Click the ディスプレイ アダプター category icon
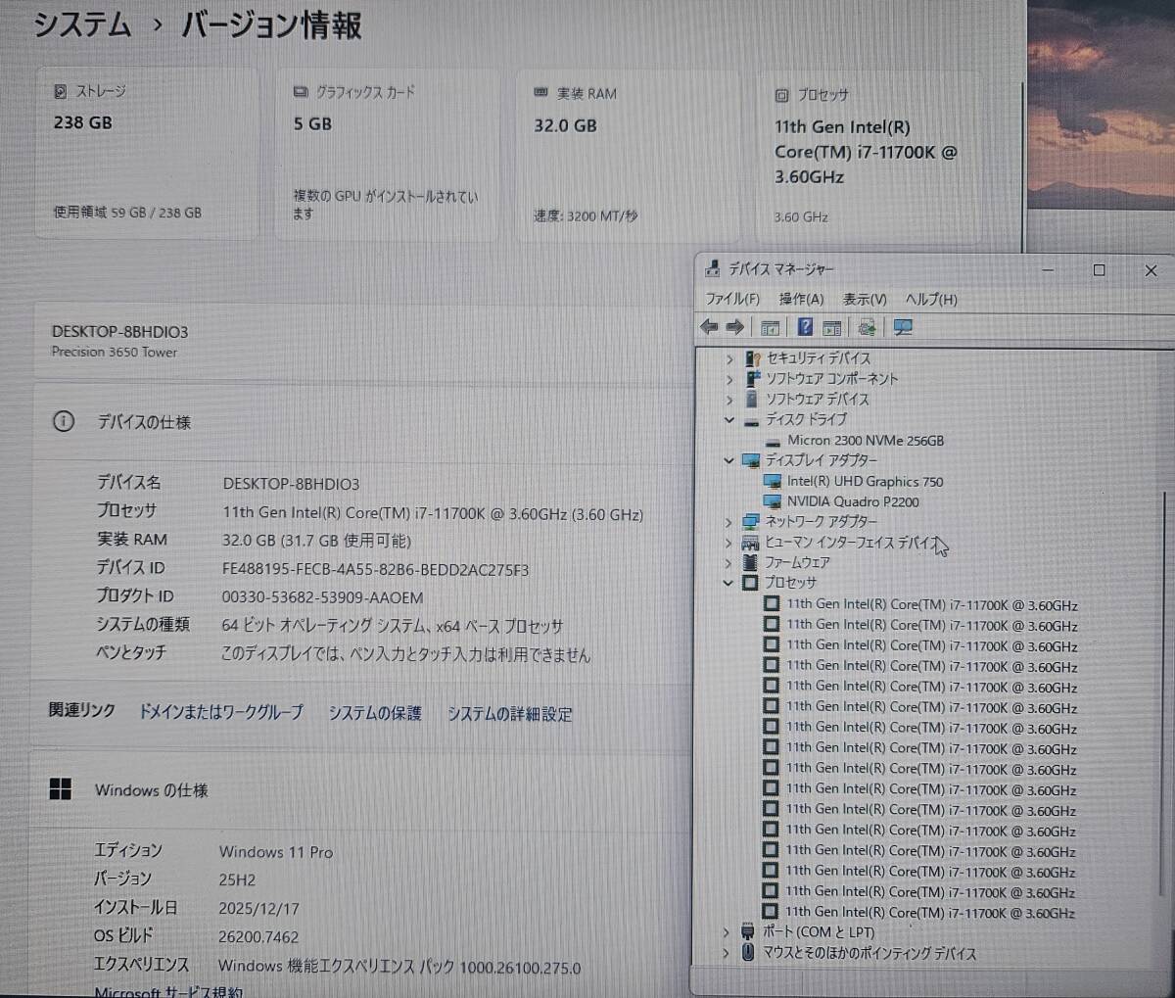1175x998 pixels. coord(751,460)
